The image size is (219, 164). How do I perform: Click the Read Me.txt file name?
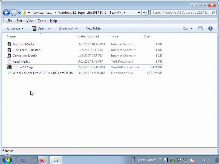coord(21,61)
